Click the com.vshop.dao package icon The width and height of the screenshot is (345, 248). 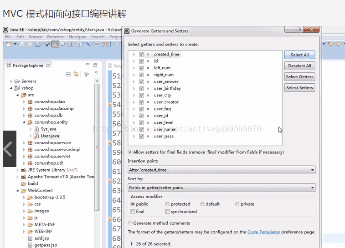click(x=30, y=102)
